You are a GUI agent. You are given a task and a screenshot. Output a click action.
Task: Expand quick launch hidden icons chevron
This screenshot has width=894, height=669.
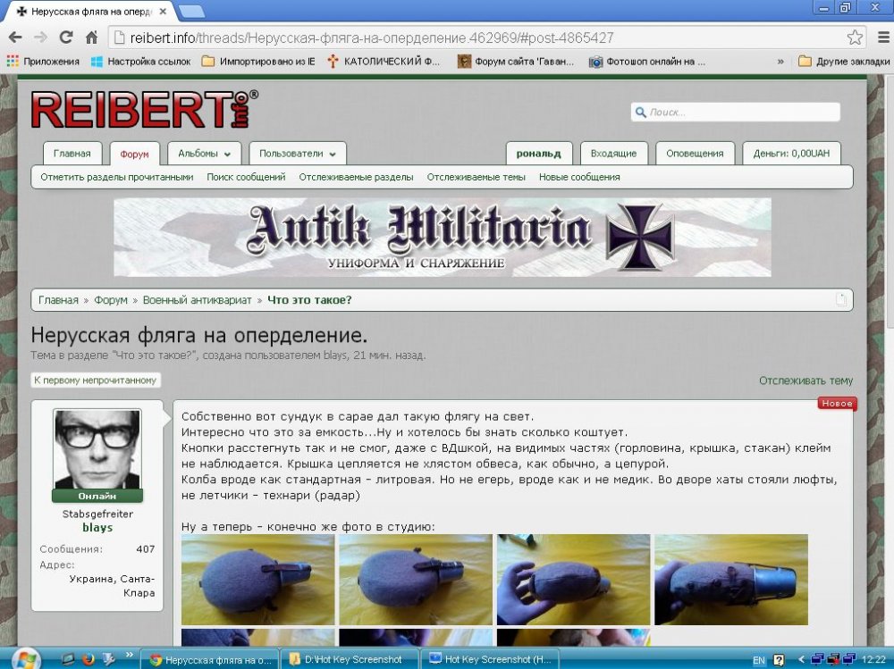129,655
